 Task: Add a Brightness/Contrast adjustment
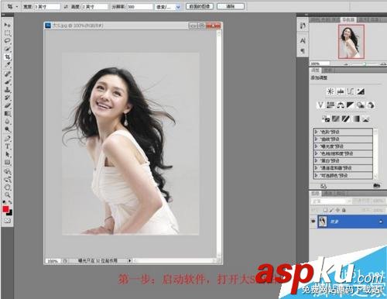pos(330,91)
